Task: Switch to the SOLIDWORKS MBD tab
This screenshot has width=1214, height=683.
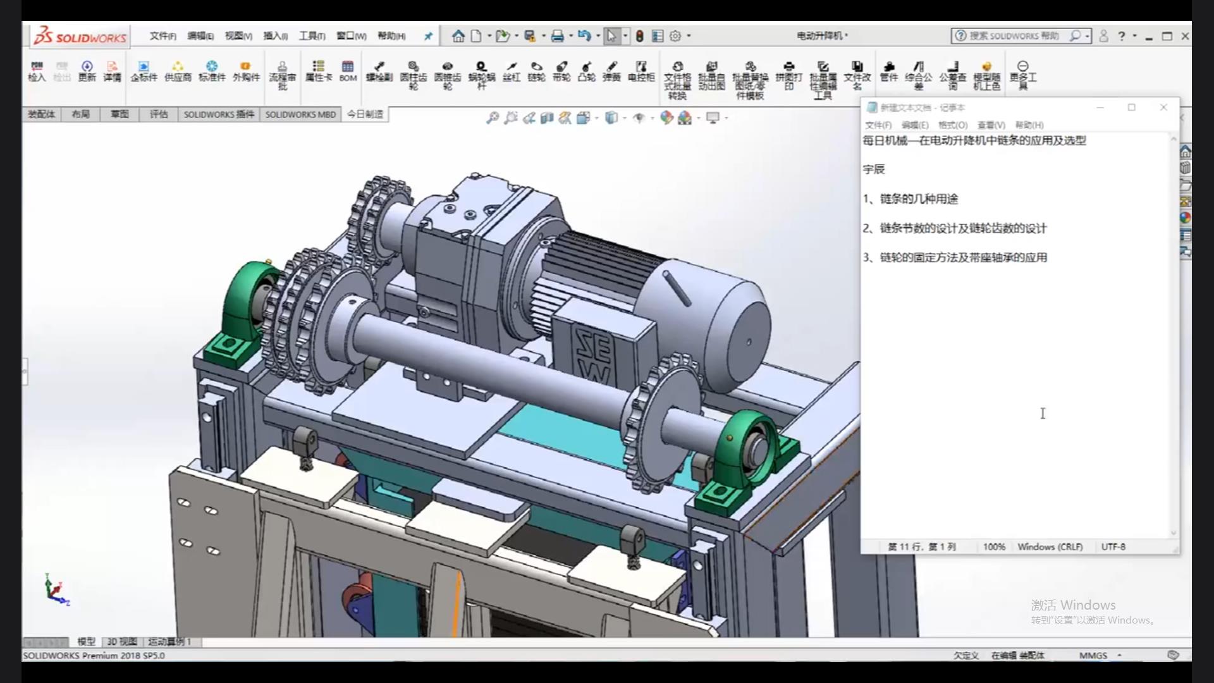Action: click(x=300, y=114)
